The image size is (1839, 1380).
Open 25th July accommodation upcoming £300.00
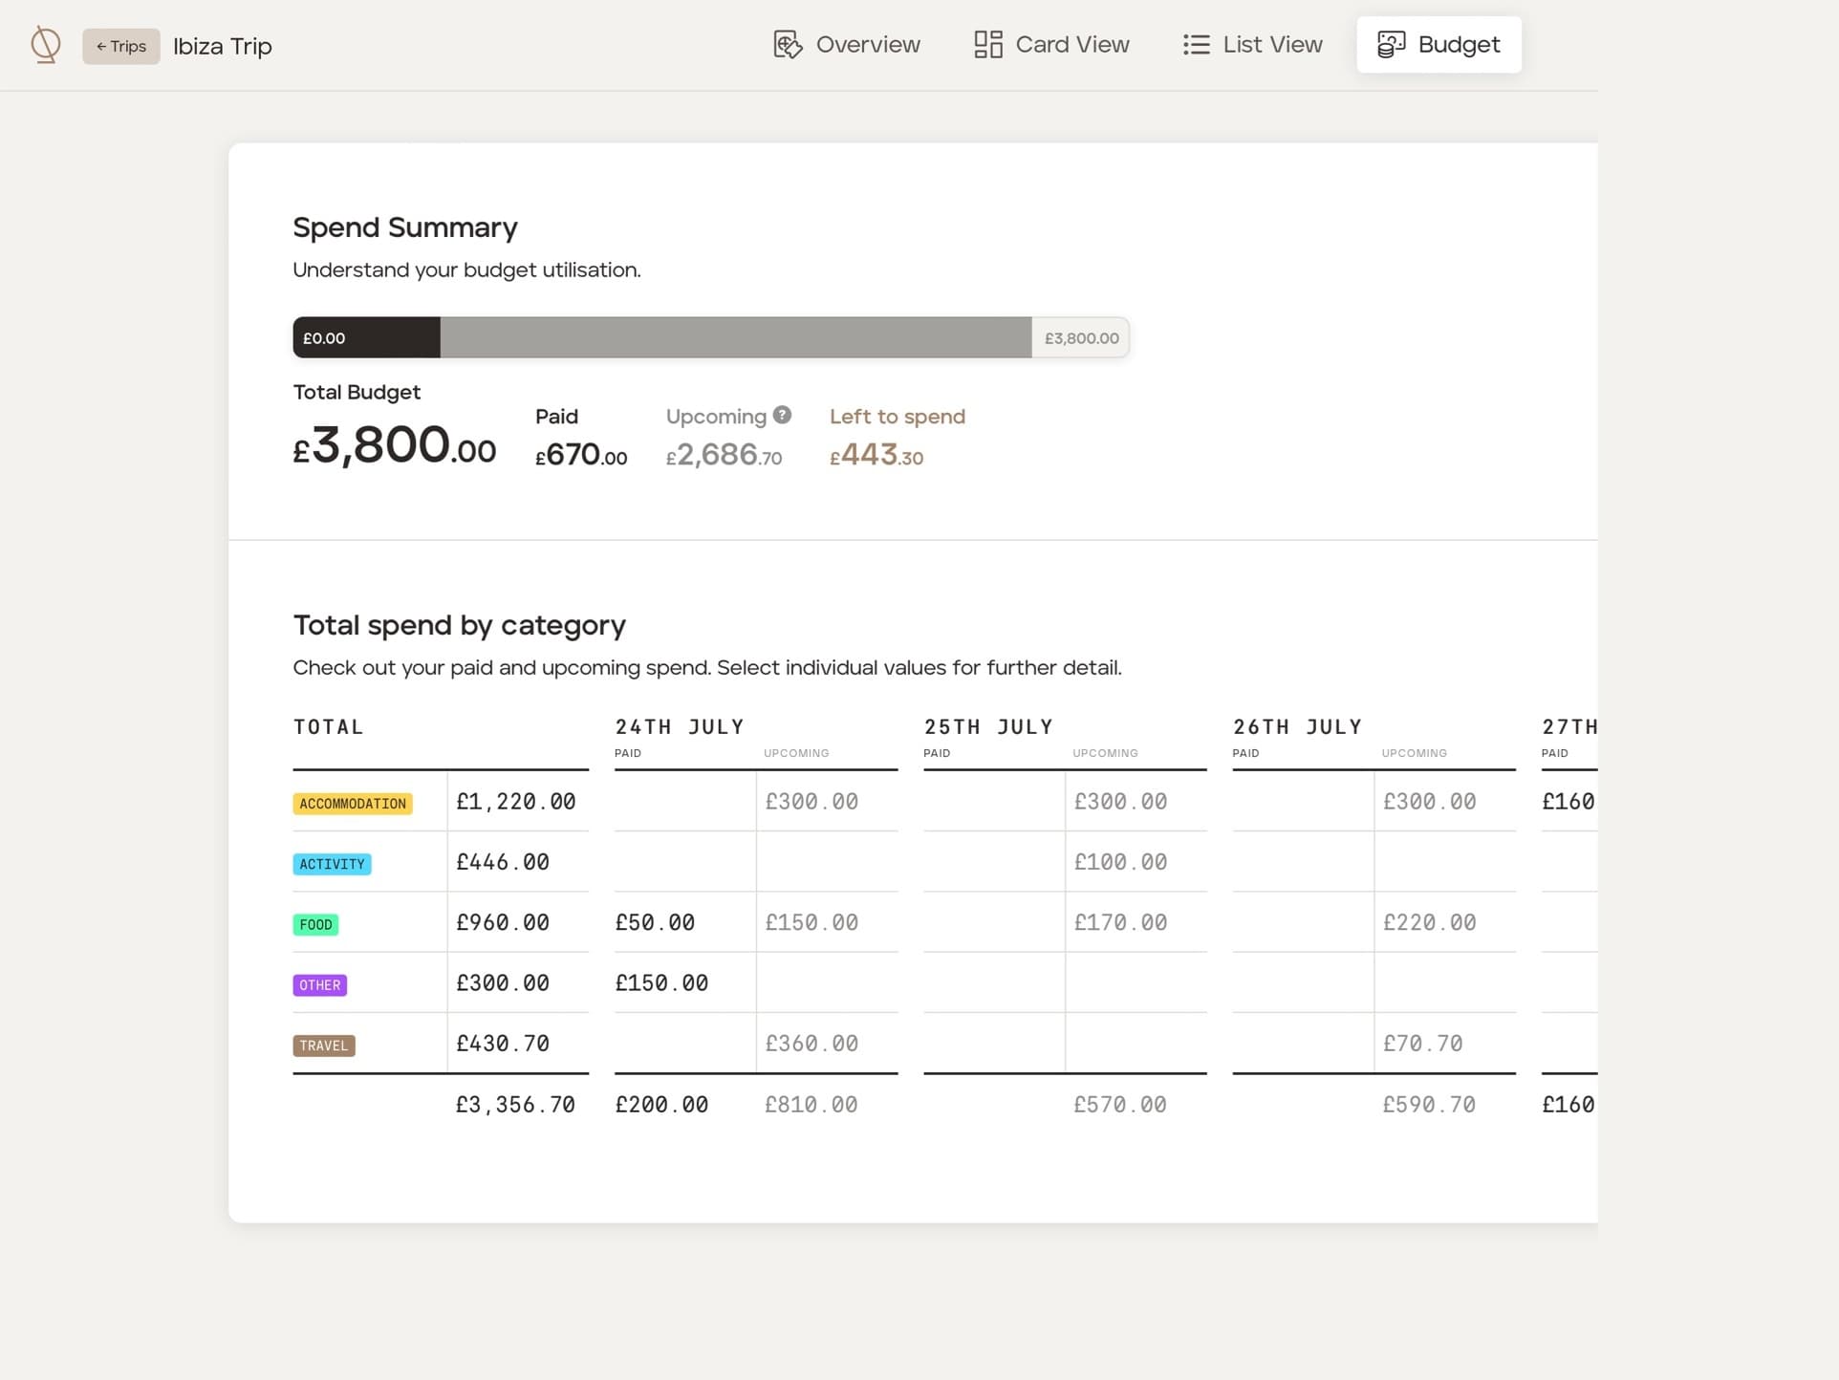1120,802
